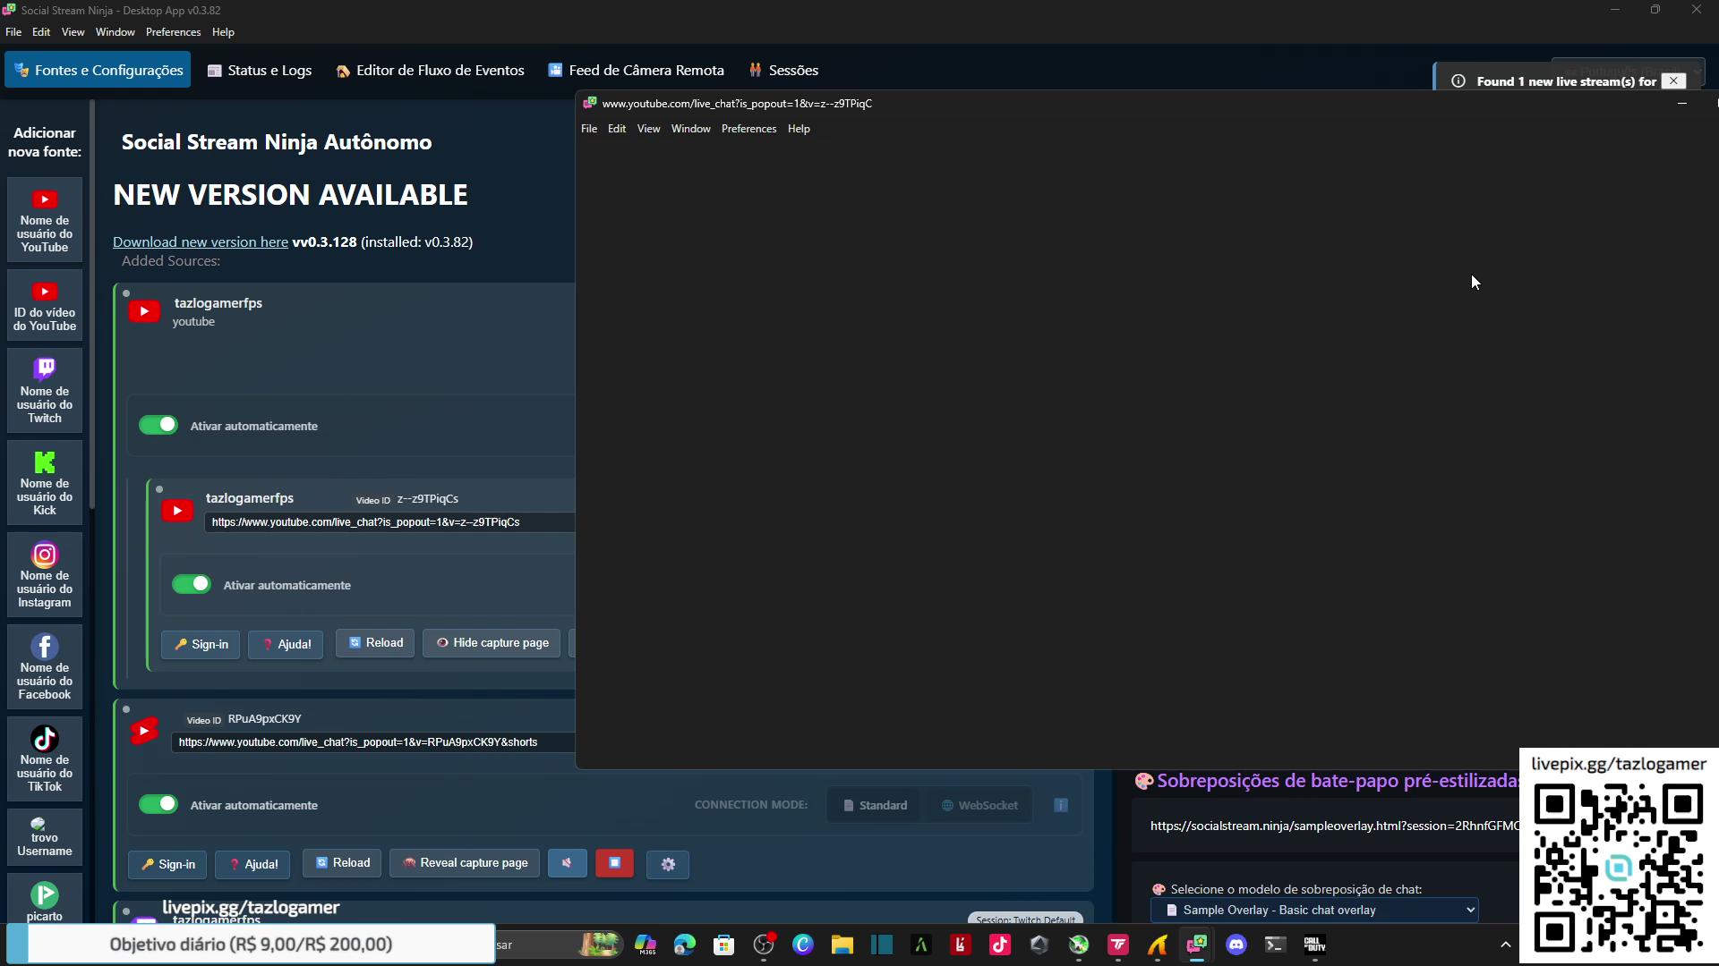The width and height of the screenshot is (1719, 966).
Task: Open Call of Duty from the taskbar
Action: click(x=1315, y=945)
